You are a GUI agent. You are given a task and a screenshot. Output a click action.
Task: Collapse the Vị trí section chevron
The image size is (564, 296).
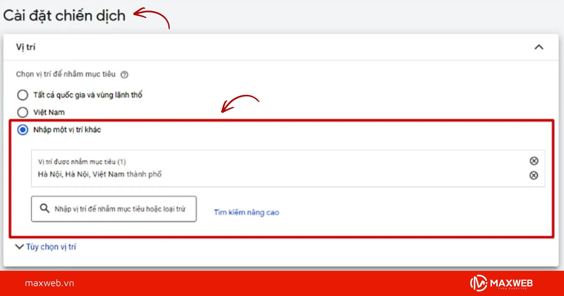pos(538,47)
